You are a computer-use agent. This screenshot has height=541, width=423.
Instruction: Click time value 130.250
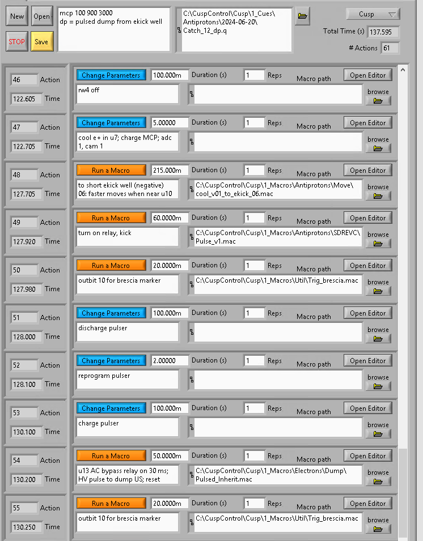[x=27, y=527]
